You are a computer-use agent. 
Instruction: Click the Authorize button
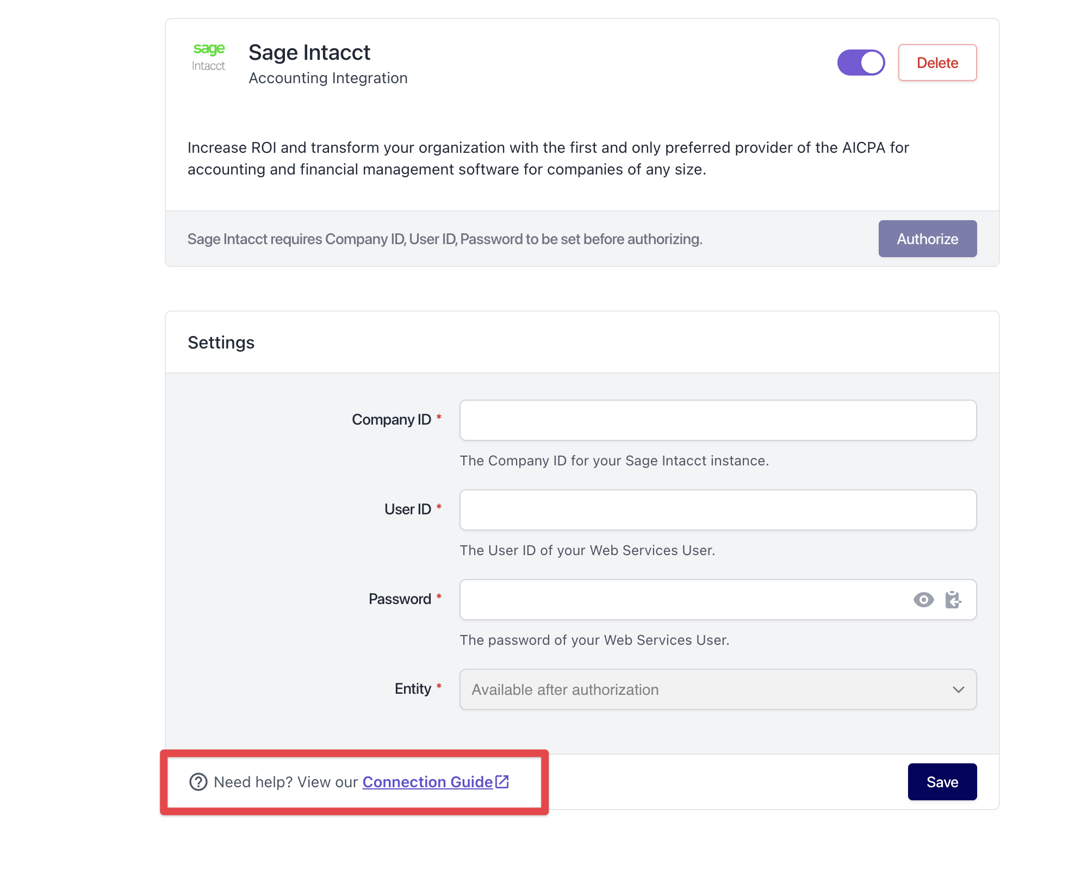928,239
